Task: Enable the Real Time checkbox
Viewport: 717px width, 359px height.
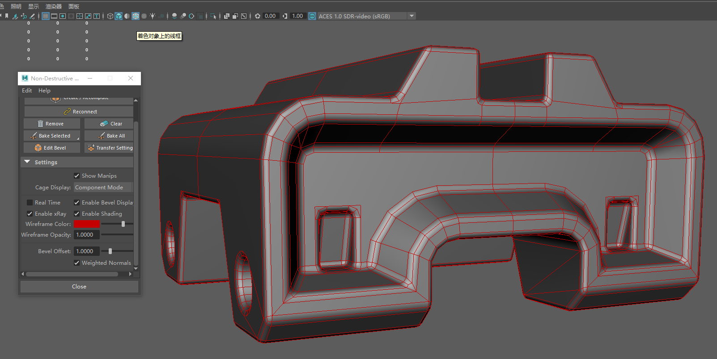Action: [x=30, y=203]
